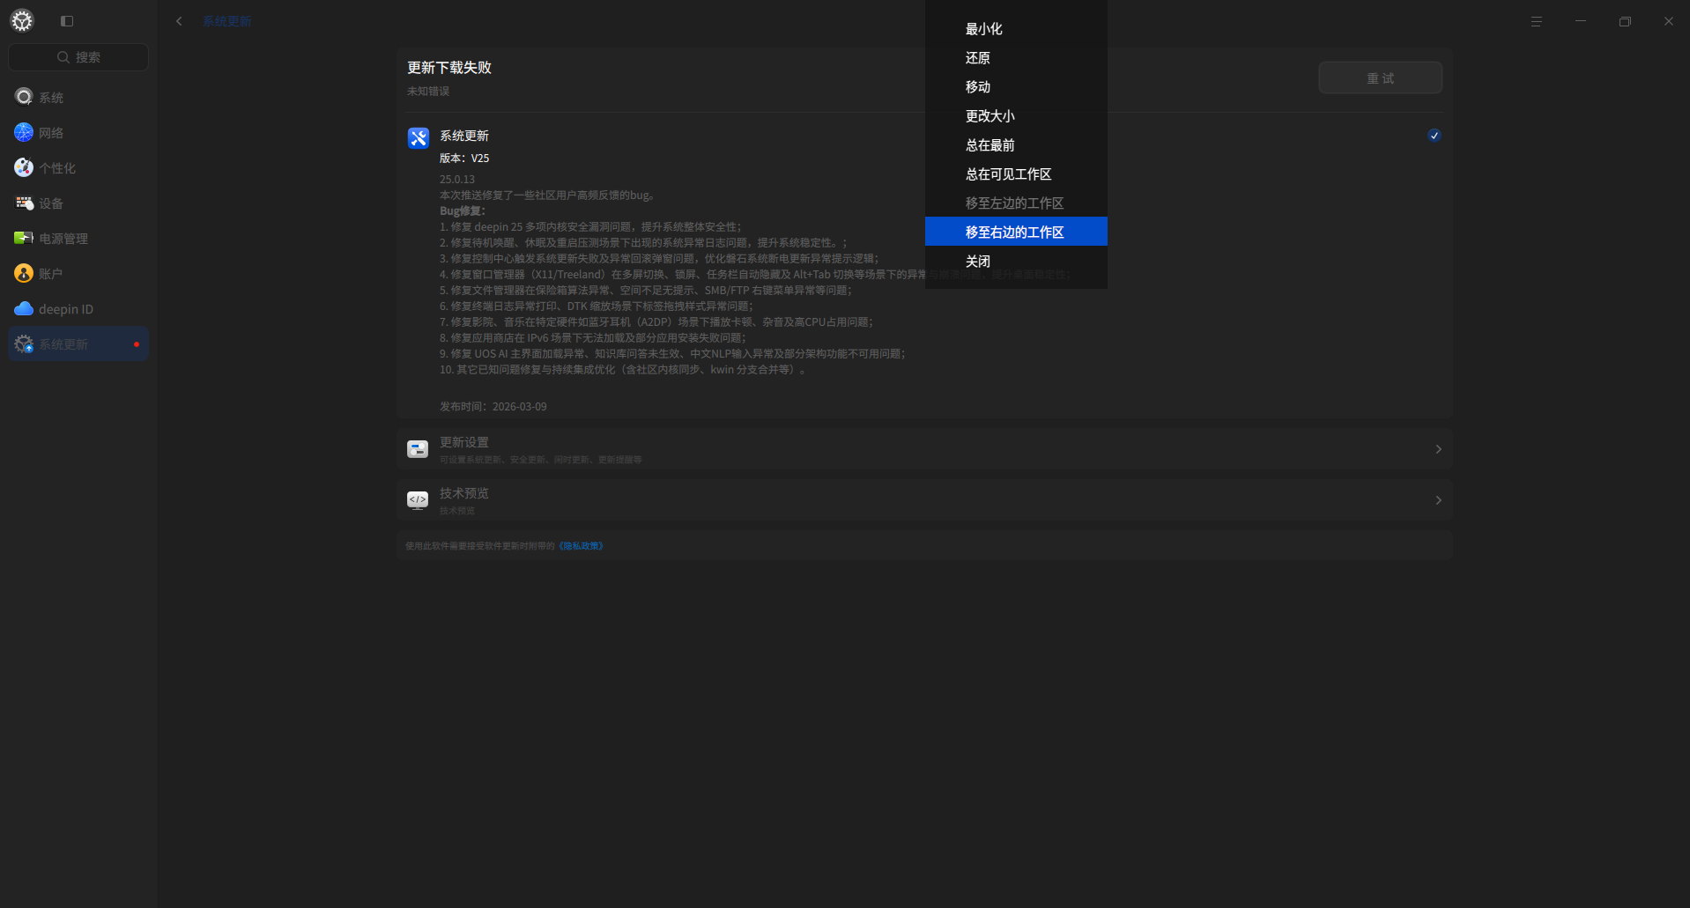Select 移至右边的工作区 in the menu

click(1014, 231)
